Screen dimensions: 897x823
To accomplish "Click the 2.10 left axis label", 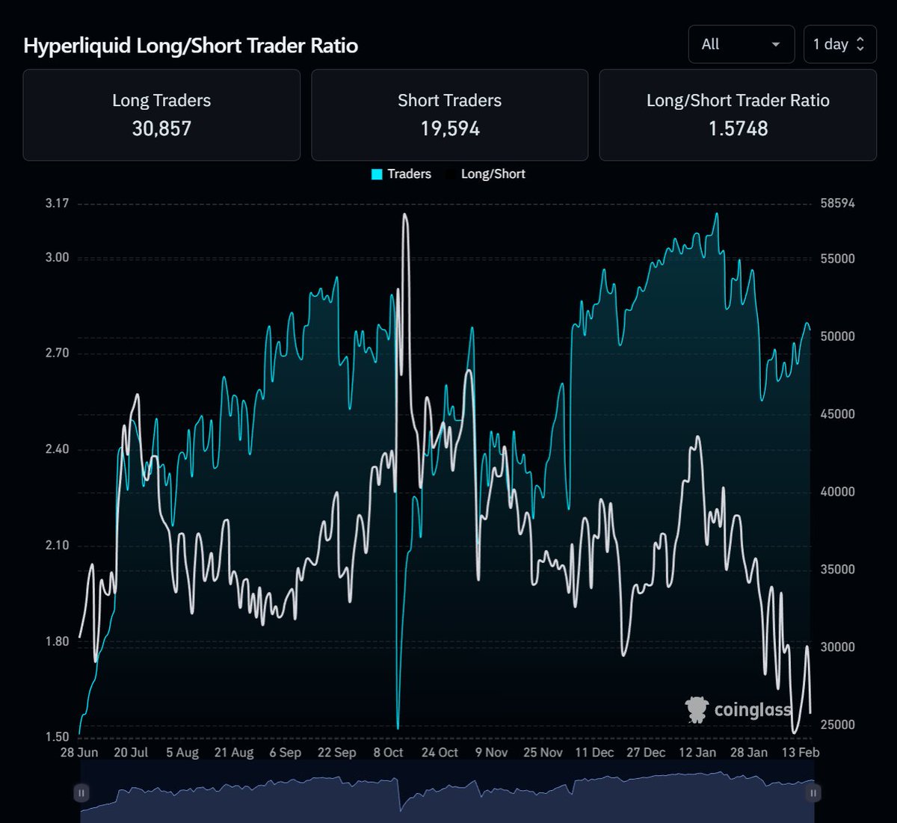I will pyautogui.click(x=57, y=545).
